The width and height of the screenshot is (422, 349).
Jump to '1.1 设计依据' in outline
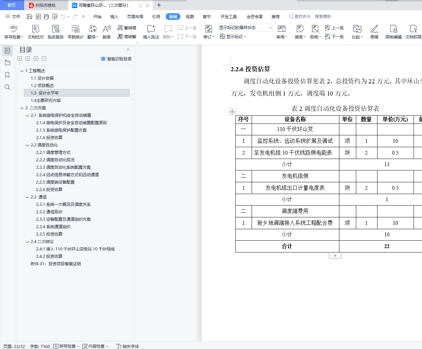tap(42, 78)
